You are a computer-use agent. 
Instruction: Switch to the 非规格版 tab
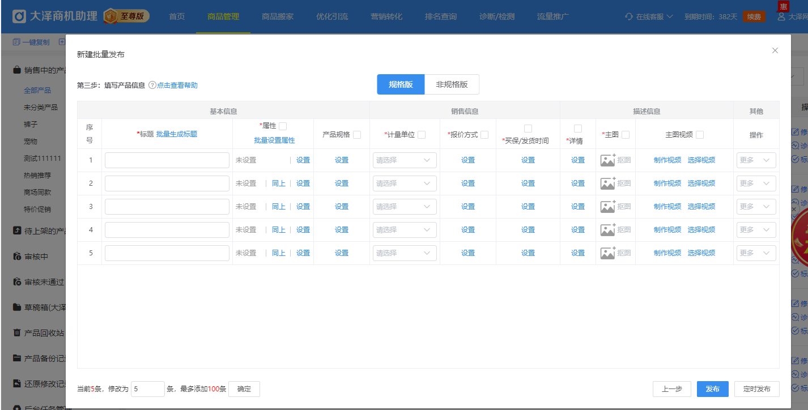452,84
